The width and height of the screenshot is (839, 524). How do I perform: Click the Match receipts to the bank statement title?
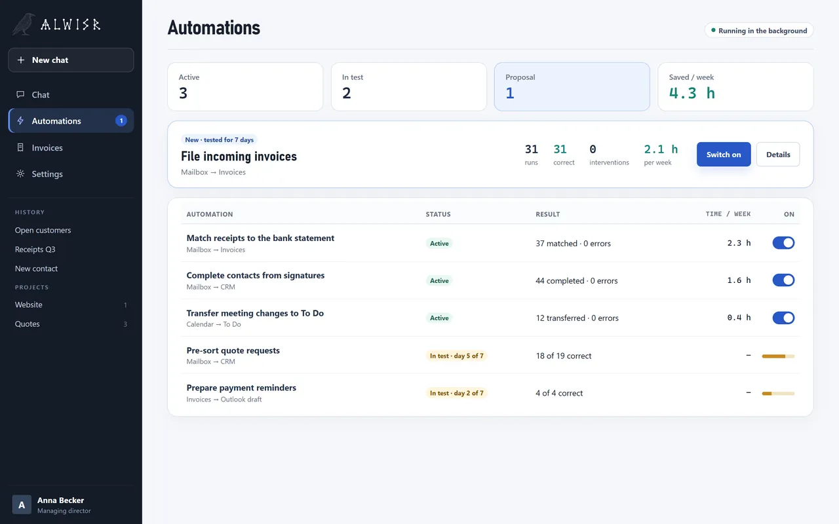(260, 238)
